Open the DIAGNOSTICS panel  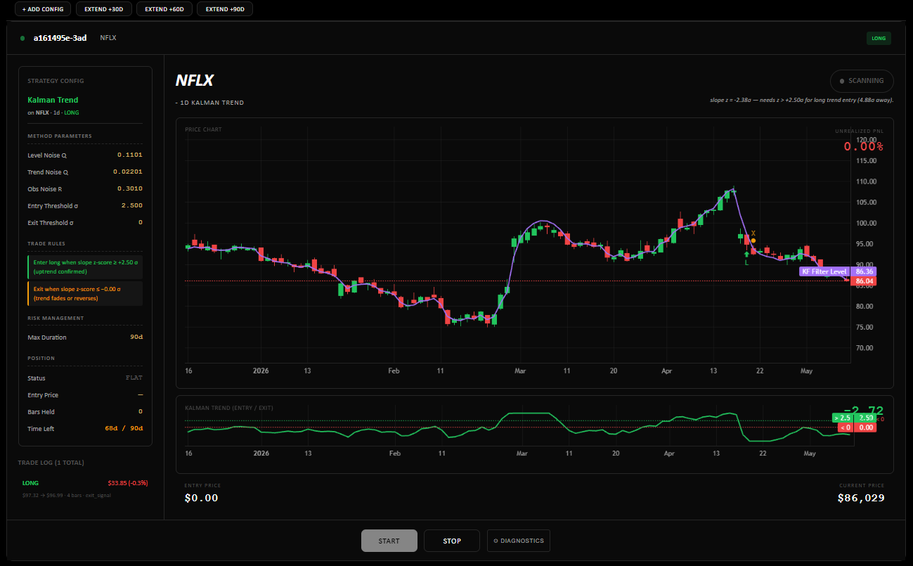(519, 541)
